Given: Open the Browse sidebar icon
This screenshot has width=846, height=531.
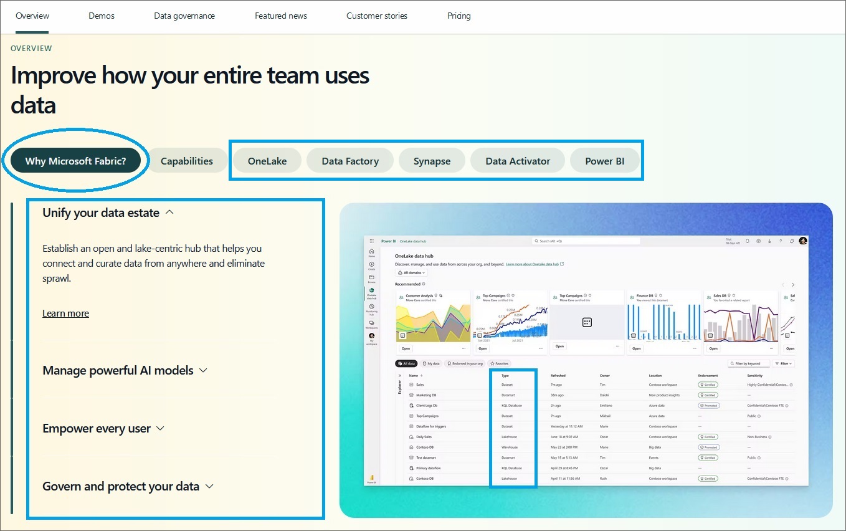Looking at the screenshot, I should tap(371, 277).
